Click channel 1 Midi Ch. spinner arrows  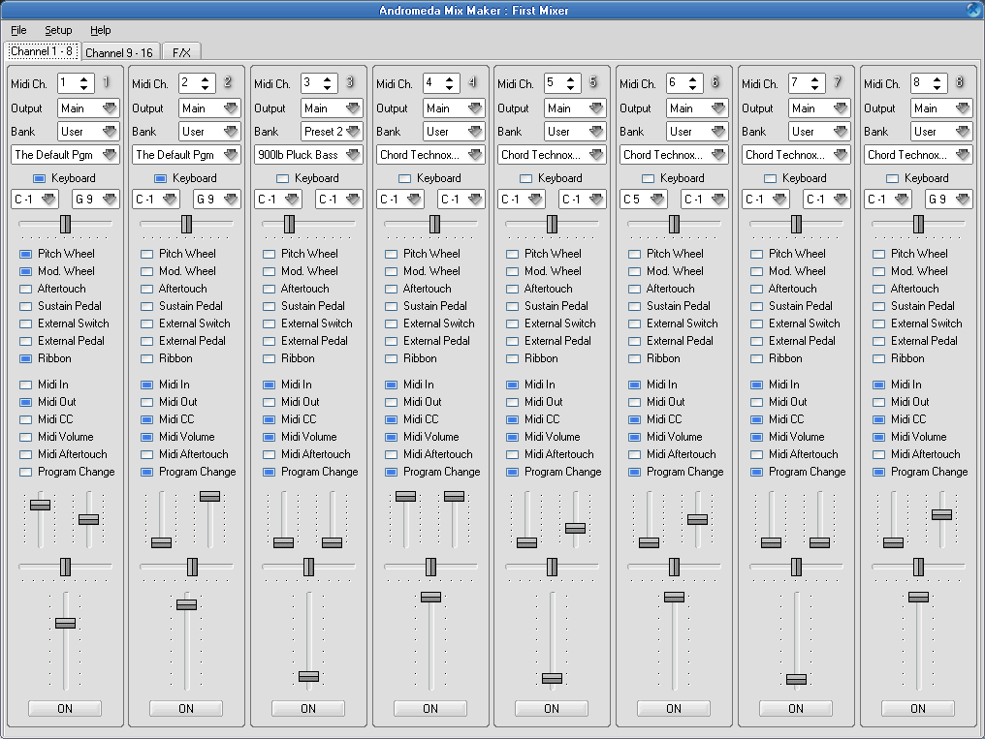click(x=84, y=82)
